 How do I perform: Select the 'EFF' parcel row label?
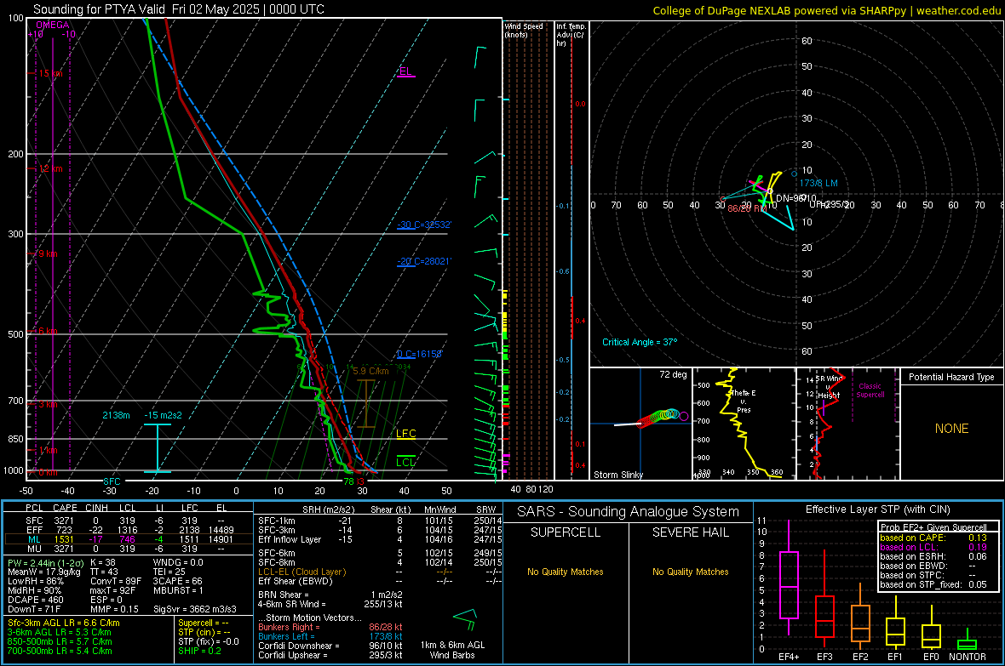pos(34,530)
